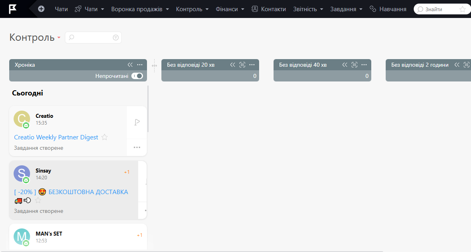471x252 pixels.
Task: Click the Sinsay avatar
Action: (22, 174)
